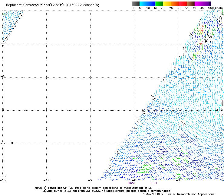Screen dimensions: 224x196
Task: Click the word 'ascending' in the title
Action: [91, 5]
